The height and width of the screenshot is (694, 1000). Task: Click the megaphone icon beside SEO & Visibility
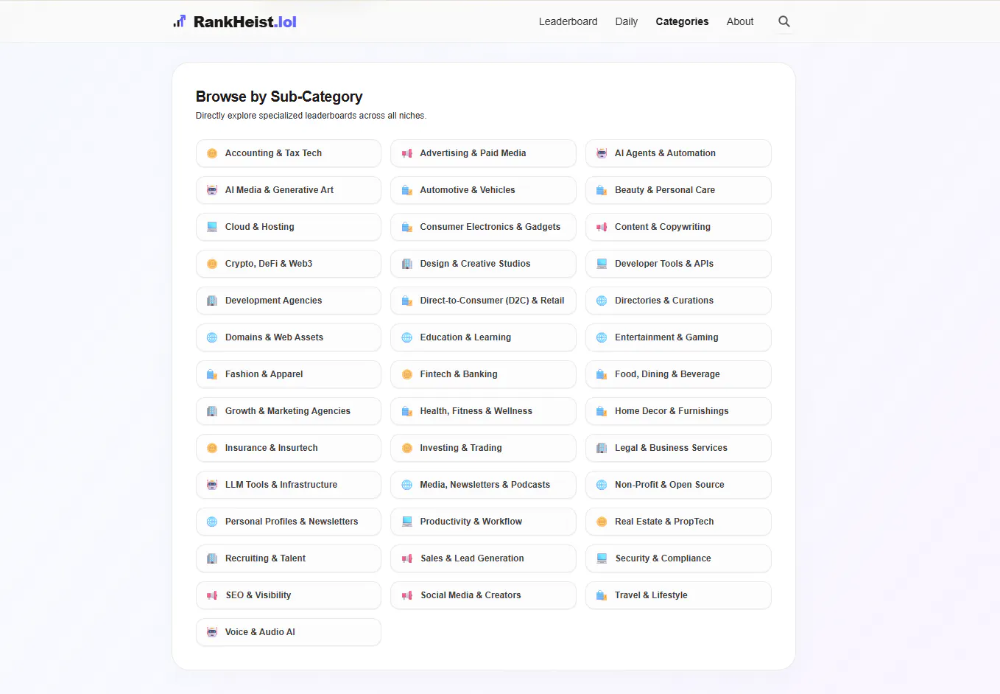point(212,595)
